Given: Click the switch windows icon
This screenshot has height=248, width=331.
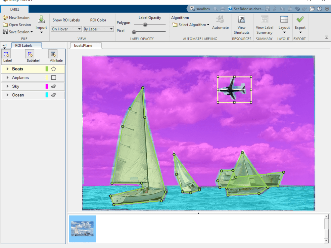Looking at the screenshot, I should 312,9.
